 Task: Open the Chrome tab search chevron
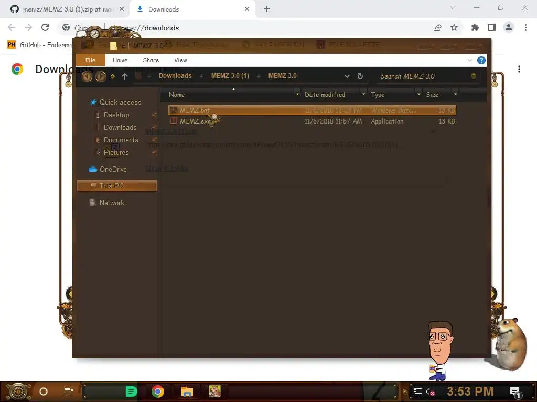pos(453,7)
